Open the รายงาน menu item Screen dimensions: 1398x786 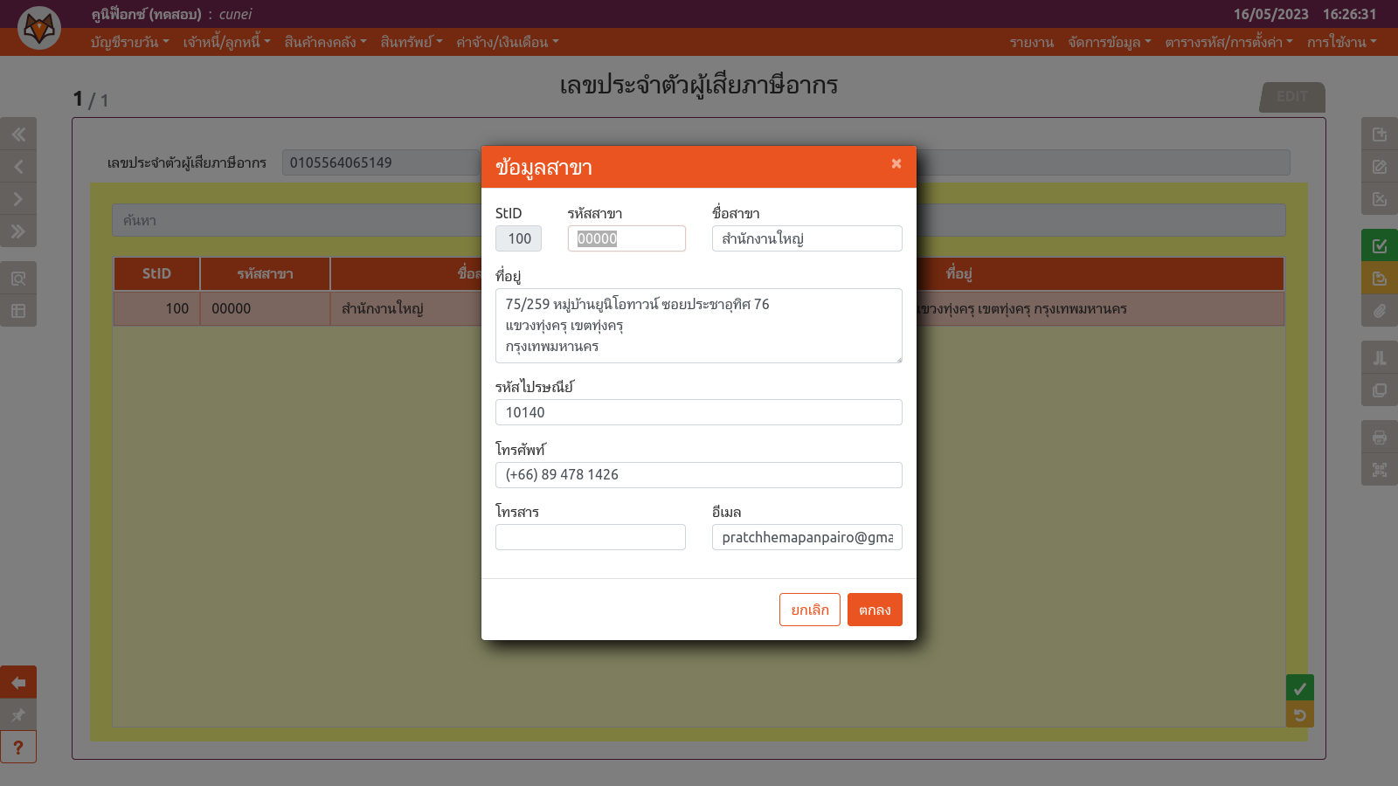tap(1031, 42)
